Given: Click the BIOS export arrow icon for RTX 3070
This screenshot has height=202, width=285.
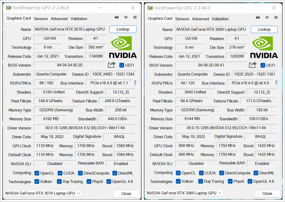Looking at the screenshot, I should tap(112, 65).
